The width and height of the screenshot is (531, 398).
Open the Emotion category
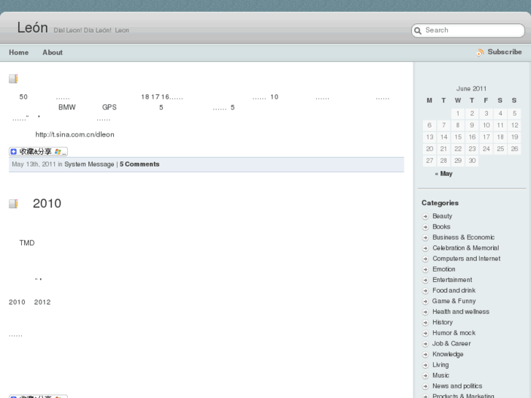coord(444,269)
